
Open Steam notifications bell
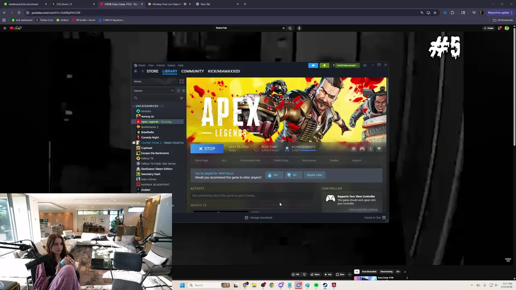(x=324, y=65)
